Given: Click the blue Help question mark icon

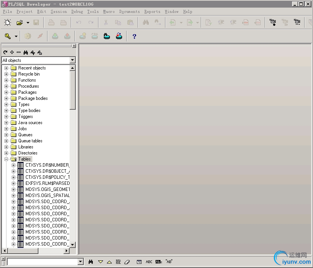Looking at the screenshot, I should click(134, 36).
